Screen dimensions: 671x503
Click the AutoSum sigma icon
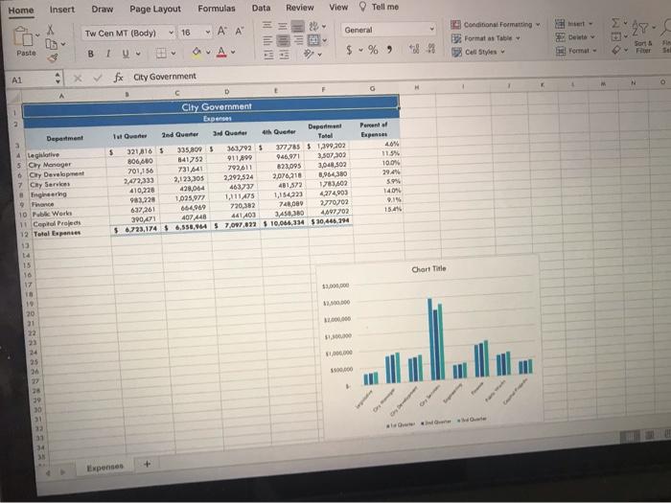pos(615,23)
